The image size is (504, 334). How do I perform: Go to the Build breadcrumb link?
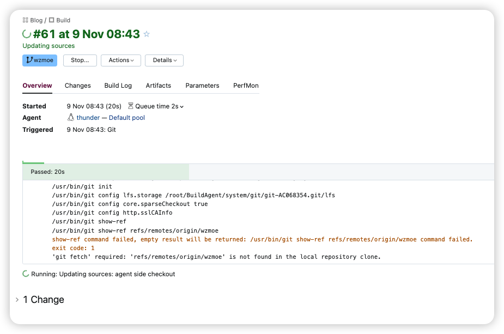click(x=63, y=20)
